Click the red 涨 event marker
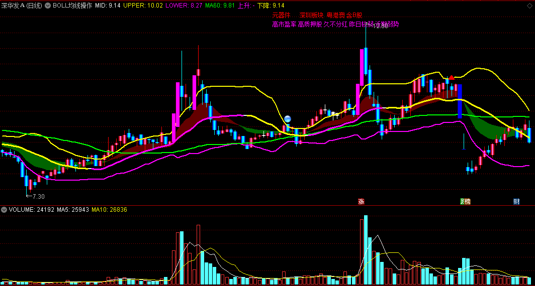 (x=361, y=202)
